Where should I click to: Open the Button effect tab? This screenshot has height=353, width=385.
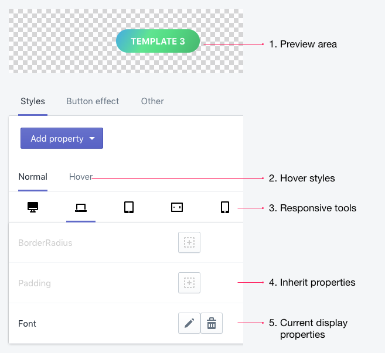[93, 101]
